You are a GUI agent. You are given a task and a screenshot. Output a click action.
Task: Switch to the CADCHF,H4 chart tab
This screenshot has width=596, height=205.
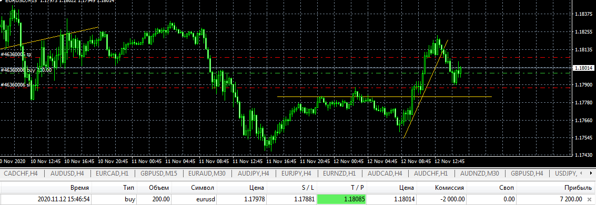tap(21, 174)
